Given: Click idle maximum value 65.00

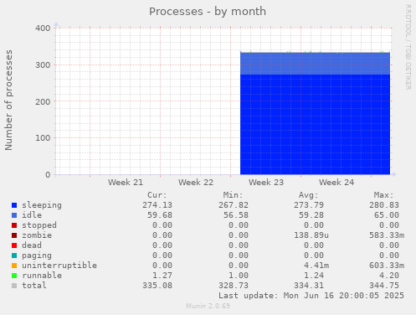Looking at the screenshot, I should [x=387, y=215].
